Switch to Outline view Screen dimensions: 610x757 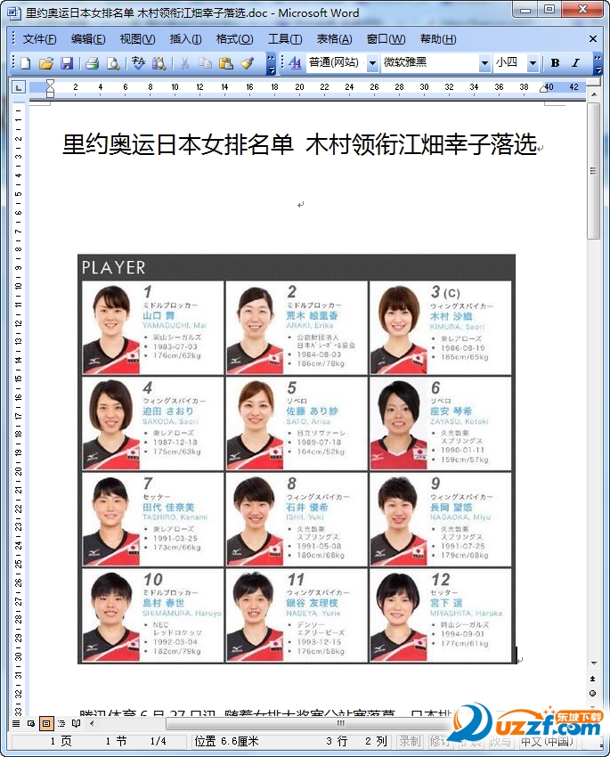coord(61,723)
